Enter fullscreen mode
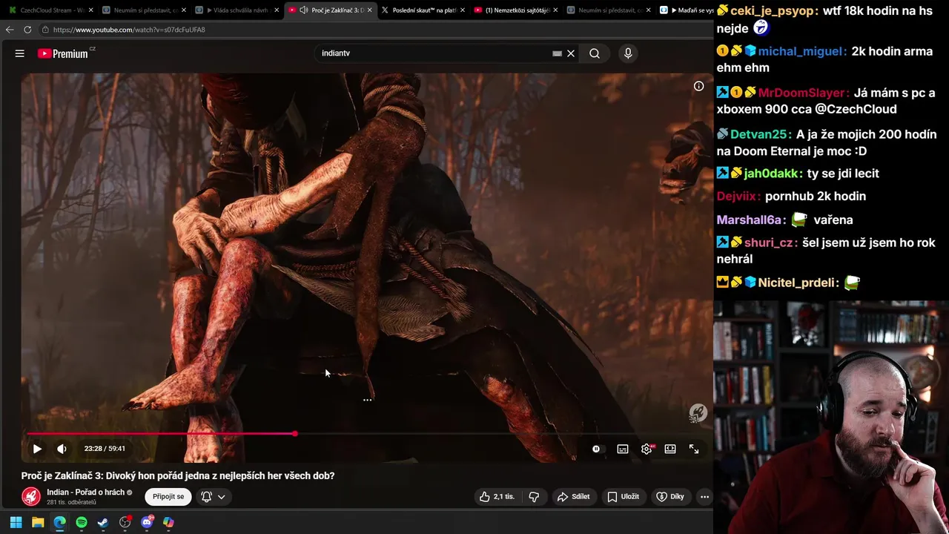The height and width of the screenshot is (534, 949). 694,449
